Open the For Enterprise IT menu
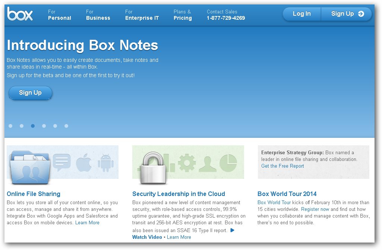 pos(142,15)
